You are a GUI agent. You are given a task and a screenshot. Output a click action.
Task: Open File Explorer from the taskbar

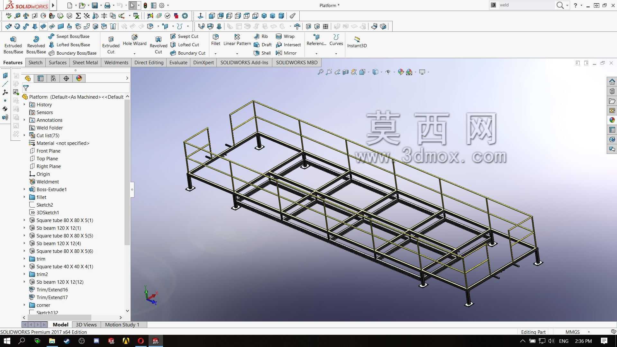(52, 341)
